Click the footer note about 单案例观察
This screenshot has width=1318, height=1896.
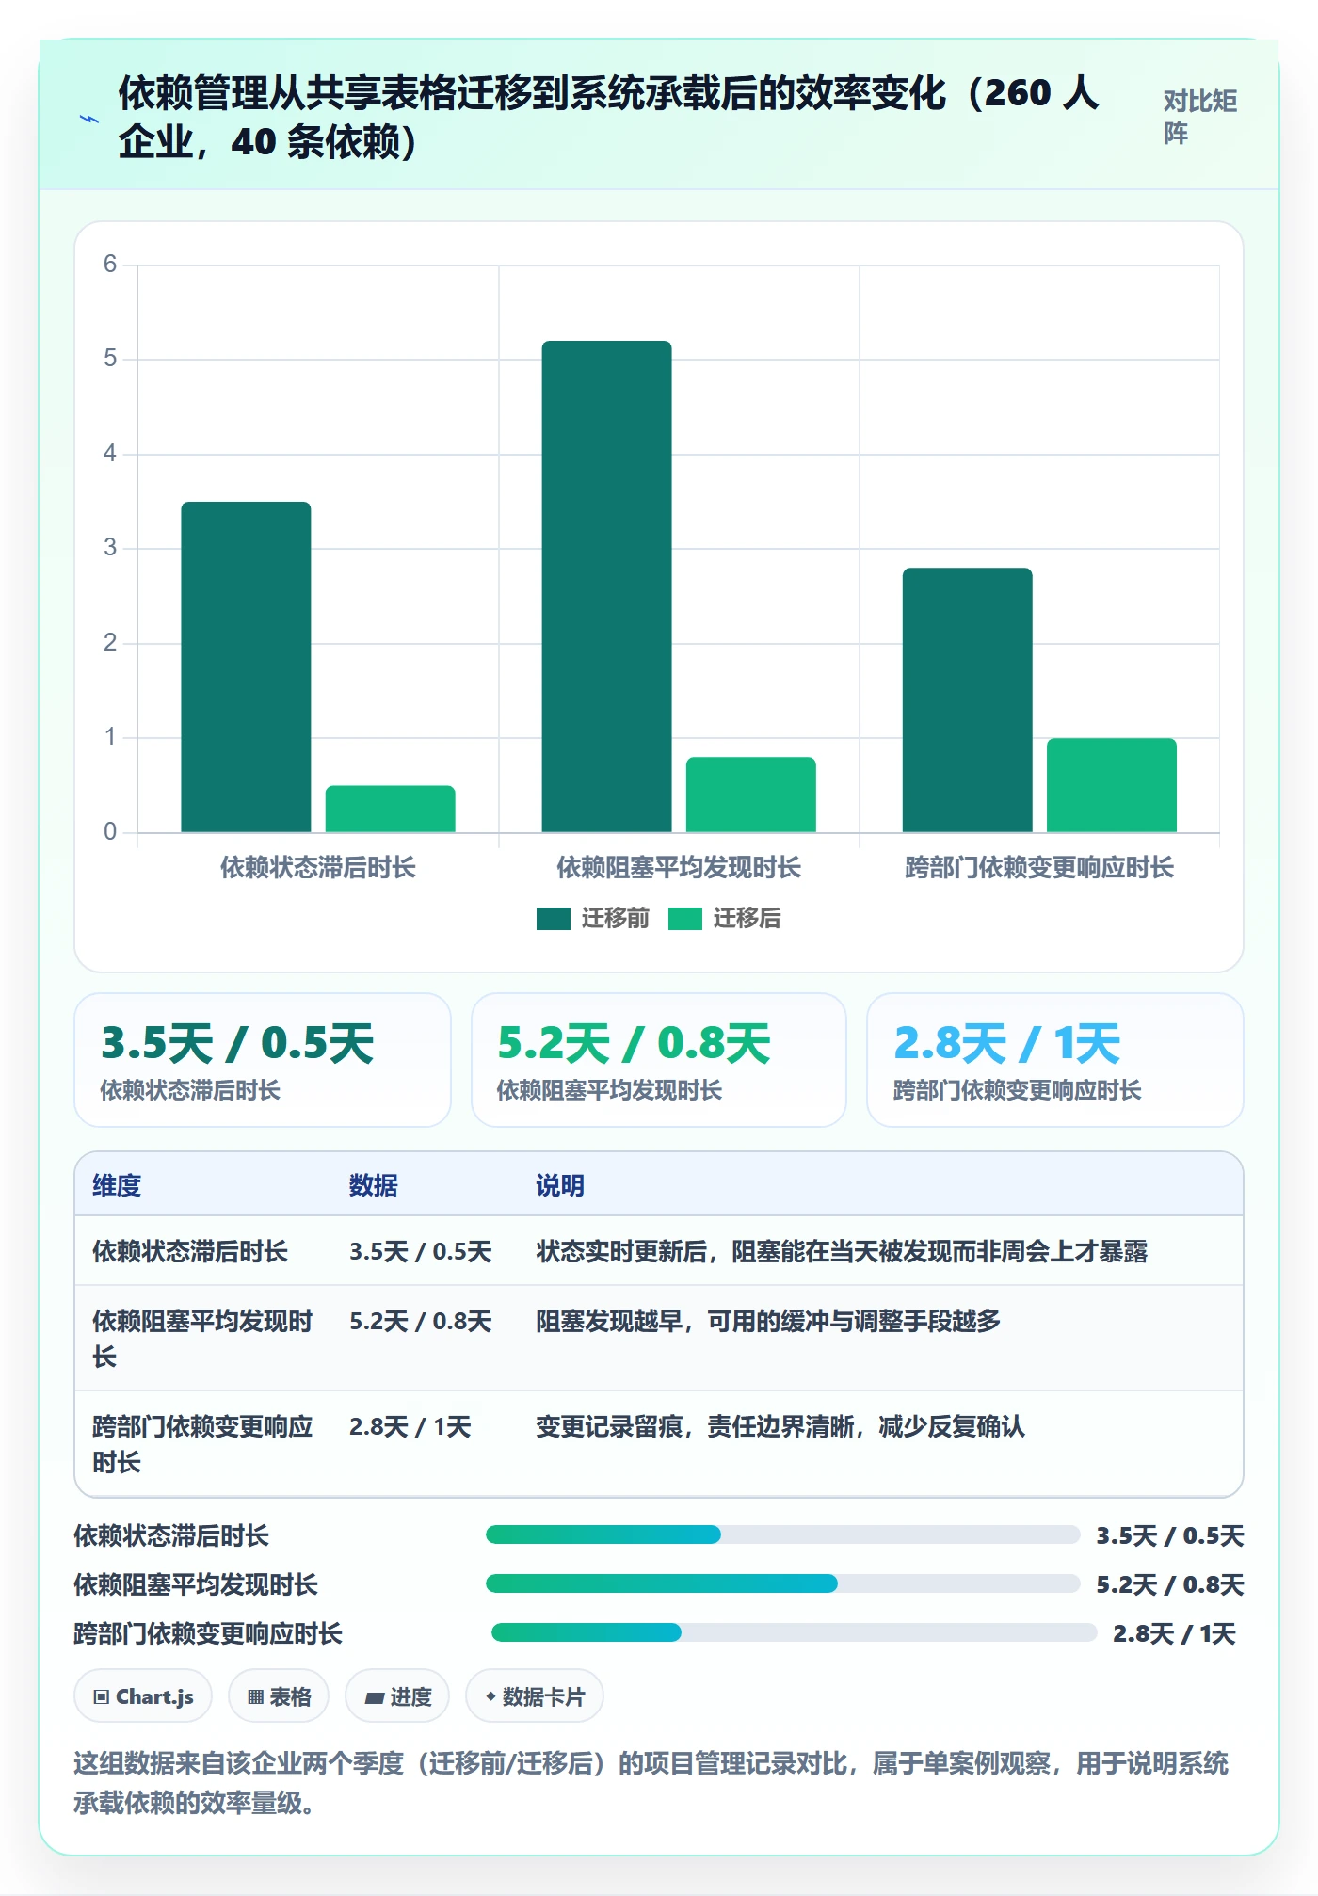pyautogui.click(x=651, y=1782)
